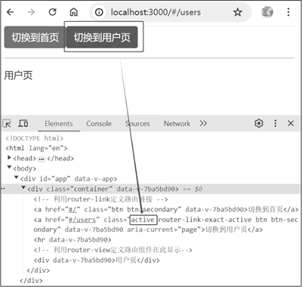This screenshot has height=287, width=302.
Task: Open Chrome's three-dot menu
Action: point(288,12)
